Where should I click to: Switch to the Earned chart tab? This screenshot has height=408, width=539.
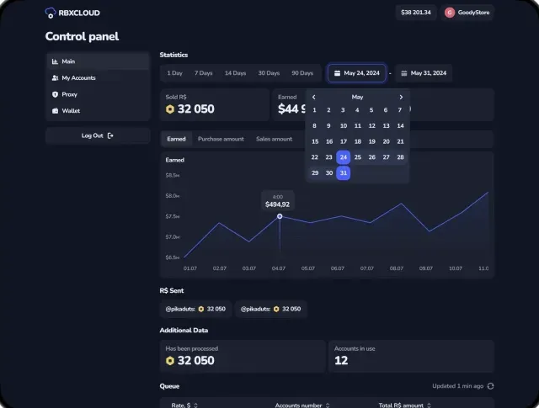click(x=176, y=139)
